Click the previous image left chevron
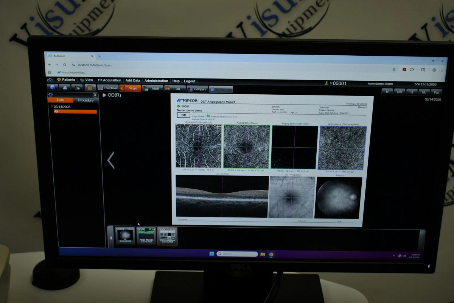The height and width of the screenshot is (303, 454). [x=111, y=160]
